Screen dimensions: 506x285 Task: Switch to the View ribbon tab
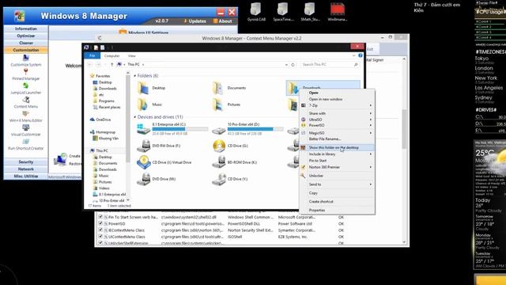(x=132, y=55)
